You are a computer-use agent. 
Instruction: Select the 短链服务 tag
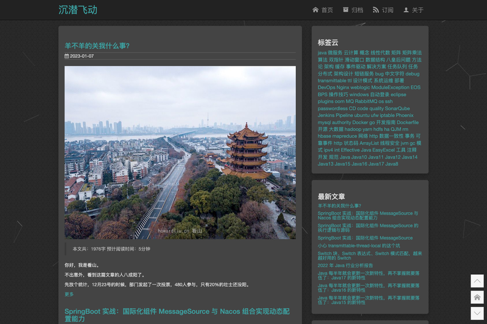point(364,74)
